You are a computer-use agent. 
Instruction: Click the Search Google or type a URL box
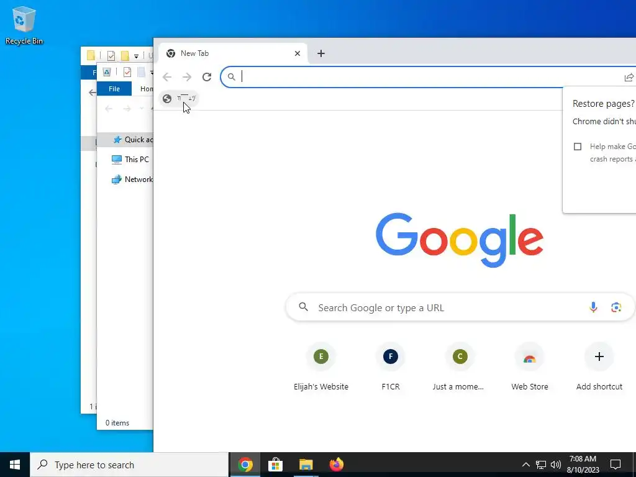460,307
